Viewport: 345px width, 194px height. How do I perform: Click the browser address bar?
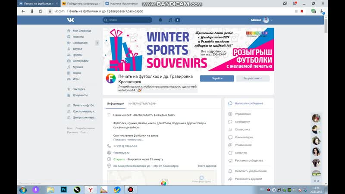click(x=172, y=11)
